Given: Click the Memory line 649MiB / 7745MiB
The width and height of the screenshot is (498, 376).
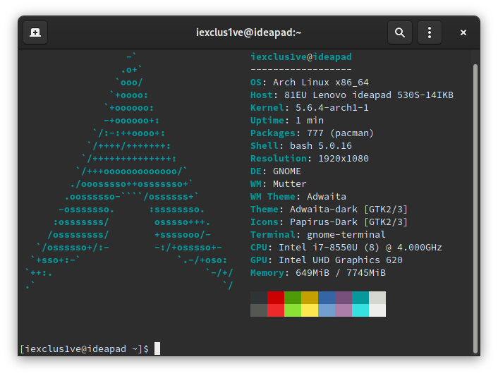Looking at the screenshot, I should click(318, 273).
